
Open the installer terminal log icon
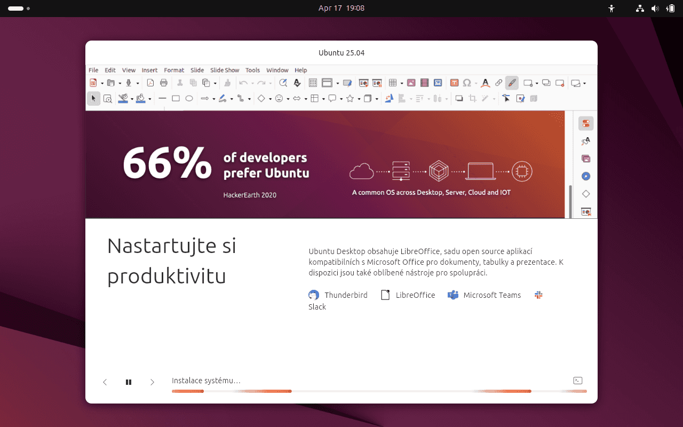tap(577, 381)
